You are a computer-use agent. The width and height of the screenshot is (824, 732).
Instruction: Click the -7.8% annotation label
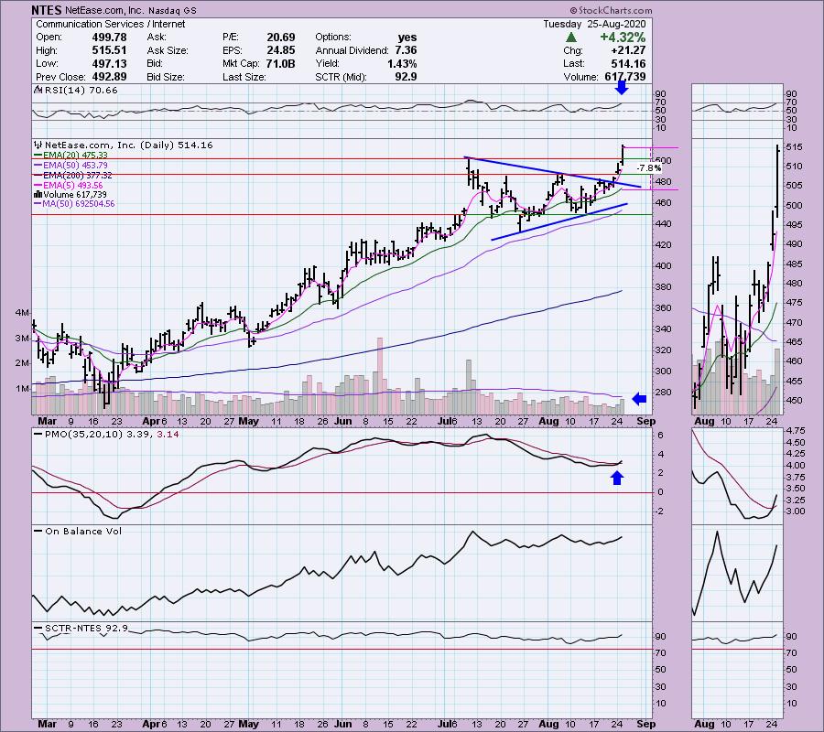click(x=648, y=168)
